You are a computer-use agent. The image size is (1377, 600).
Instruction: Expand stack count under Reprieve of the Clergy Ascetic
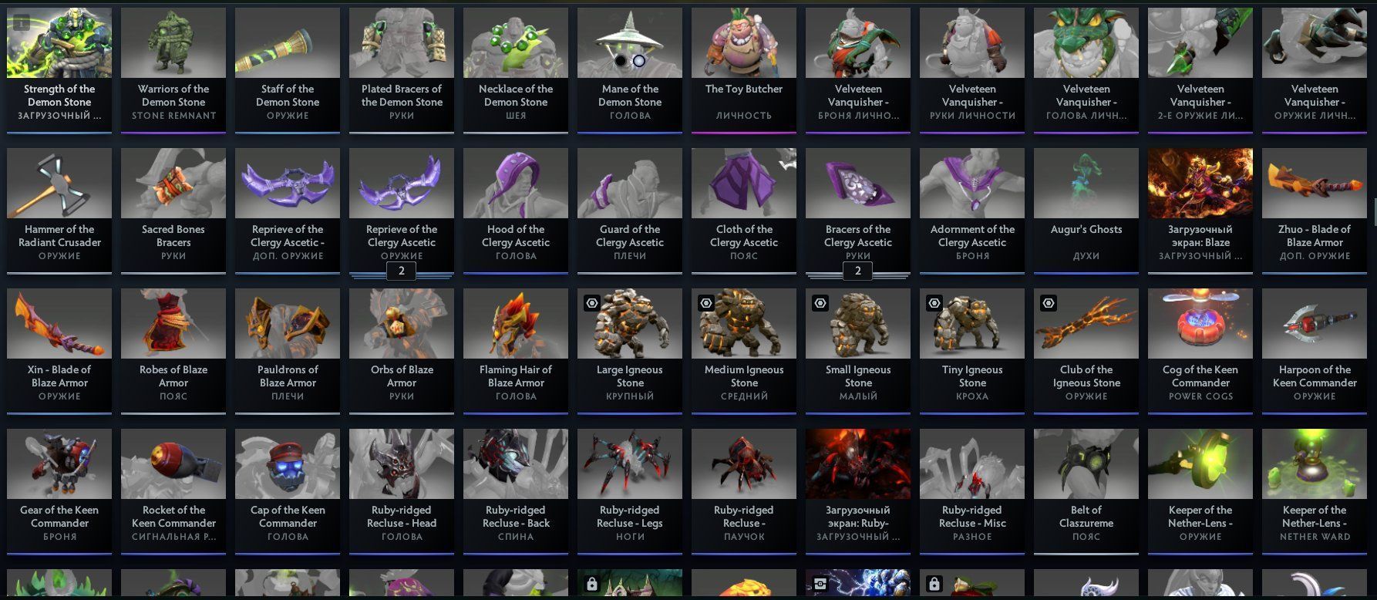(401, 271)
